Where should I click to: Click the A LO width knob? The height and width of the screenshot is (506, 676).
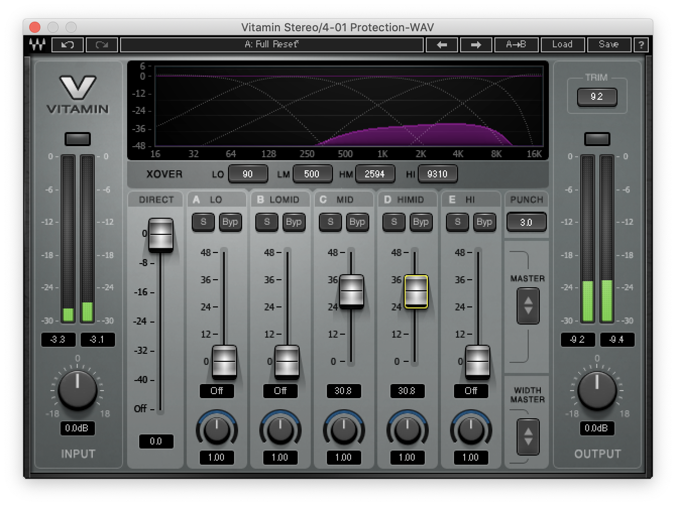pyautogui.click(x=217, y=429)
